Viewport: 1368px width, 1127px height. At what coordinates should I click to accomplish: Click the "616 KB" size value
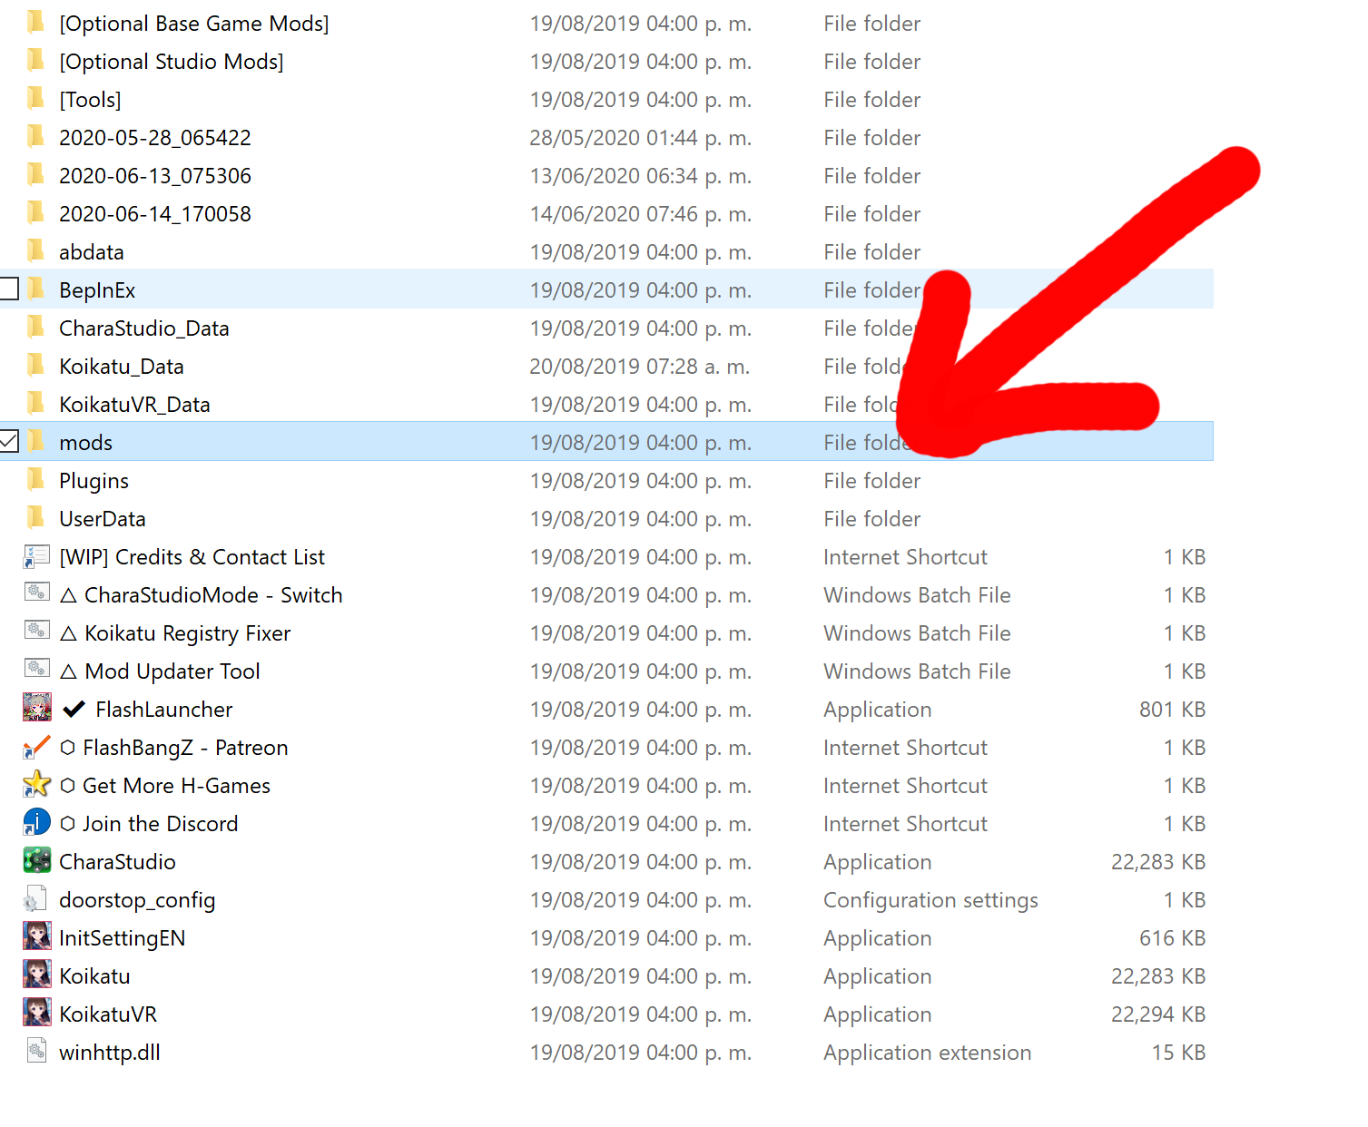1173,938
